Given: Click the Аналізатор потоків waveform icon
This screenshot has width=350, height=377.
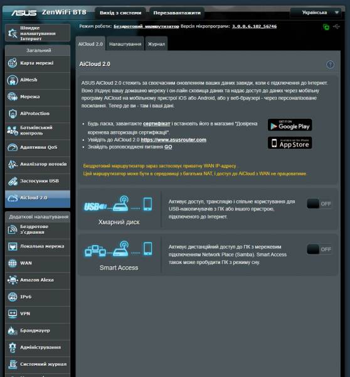Looking at the screenshot, I should [13, 164].
